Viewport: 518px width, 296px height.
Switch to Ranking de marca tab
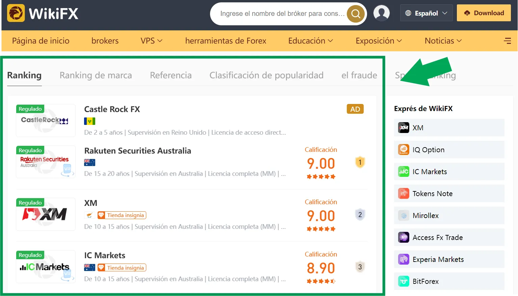[96, 75]
